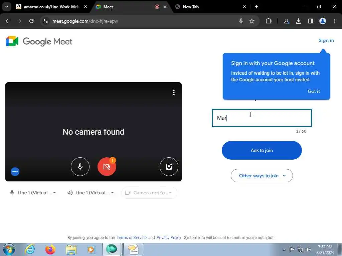Click the Action Center flag tray icon
Screen dimensions: 342x256
point(292,250)
